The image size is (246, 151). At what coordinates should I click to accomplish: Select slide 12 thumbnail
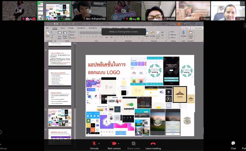pos(60,98)
